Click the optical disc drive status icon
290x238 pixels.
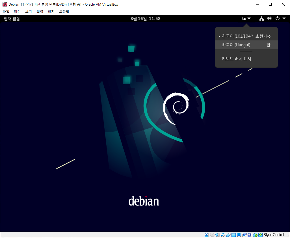coord(212,235)
